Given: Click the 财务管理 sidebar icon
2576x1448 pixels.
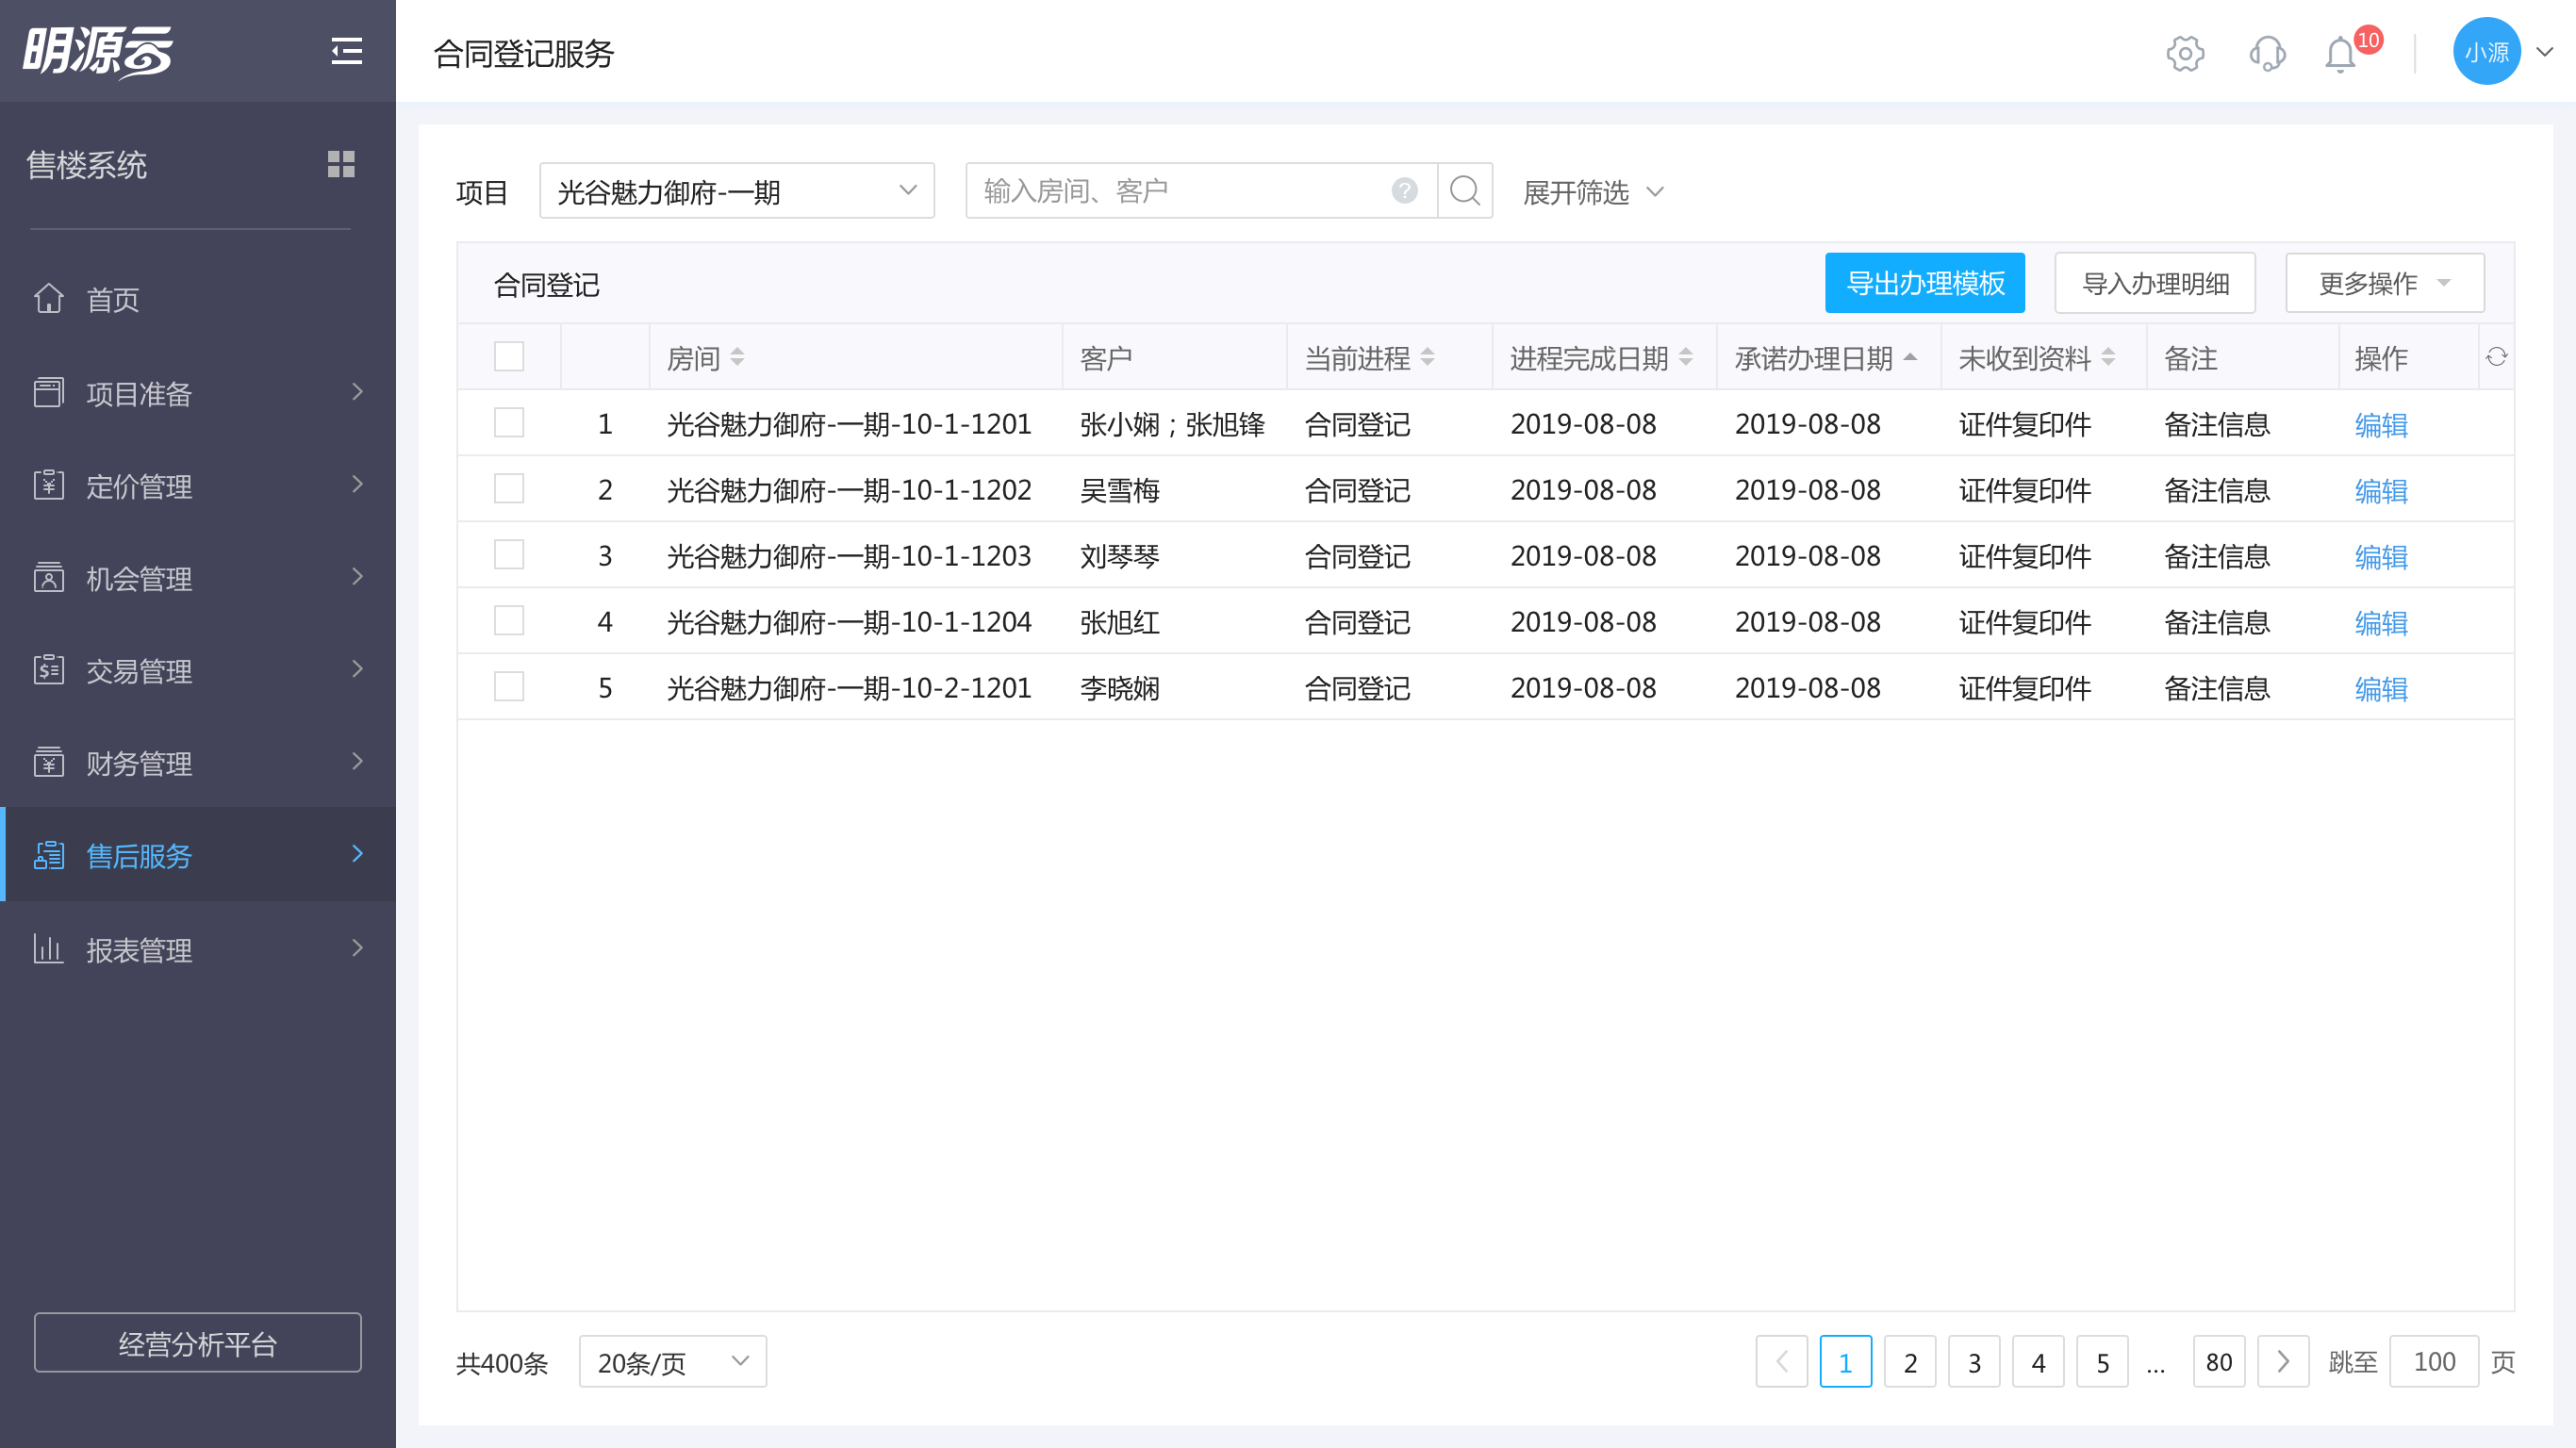Looking at the screenshot, I should pos(48,762).
